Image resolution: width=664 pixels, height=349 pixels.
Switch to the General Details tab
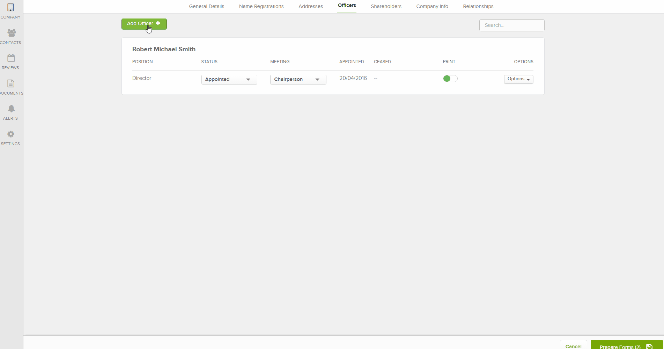pyautogui.click(x=206, y=6)
